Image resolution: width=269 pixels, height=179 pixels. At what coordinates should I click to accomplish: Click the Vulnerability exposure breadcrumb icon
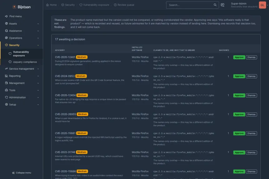[x=81, y=5]
